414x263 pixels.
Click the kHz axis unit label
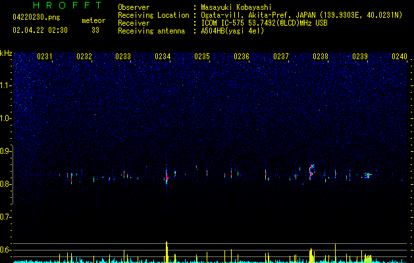(x=6, y=53)
